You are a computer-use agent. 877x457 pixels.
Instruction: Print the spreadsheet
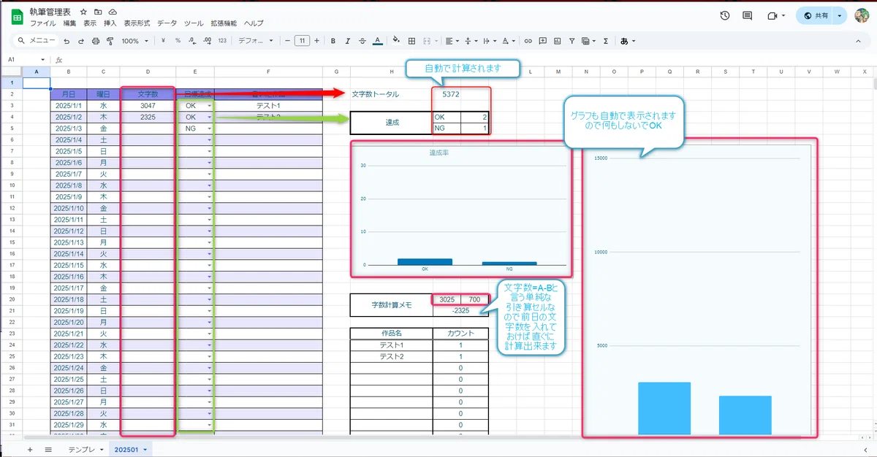pyautogui.click(x=95, y=41)
